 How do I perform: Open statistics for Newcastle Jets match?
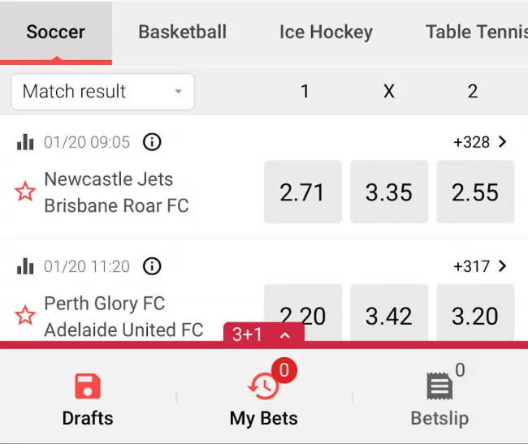(x=25, y=143)
